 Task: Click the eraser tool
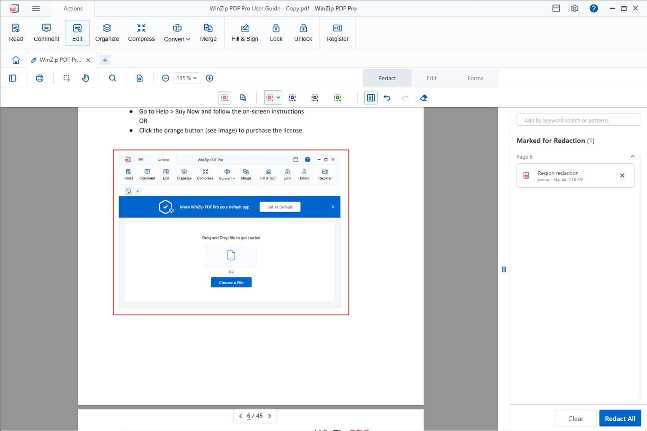[424, 98]
